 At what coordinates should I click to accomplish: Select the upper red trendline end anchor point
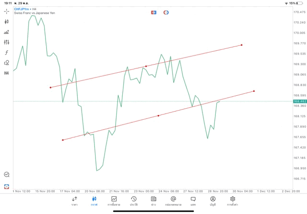[242, 45]
